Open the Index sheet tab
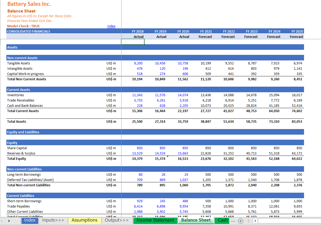Screen dimensions: 321x225 pyautogui.click(x=30, y=220)
